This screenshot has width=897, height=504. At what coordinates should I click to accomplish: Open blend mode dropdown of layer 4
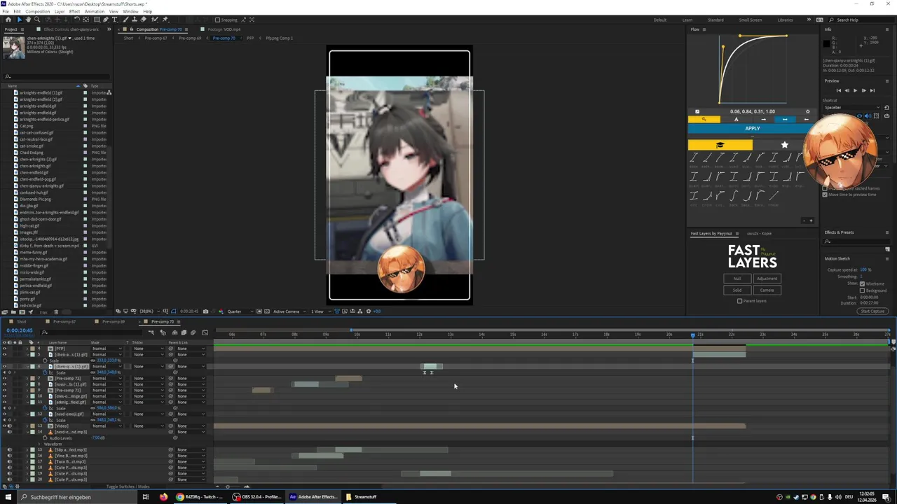pos(107,349)
